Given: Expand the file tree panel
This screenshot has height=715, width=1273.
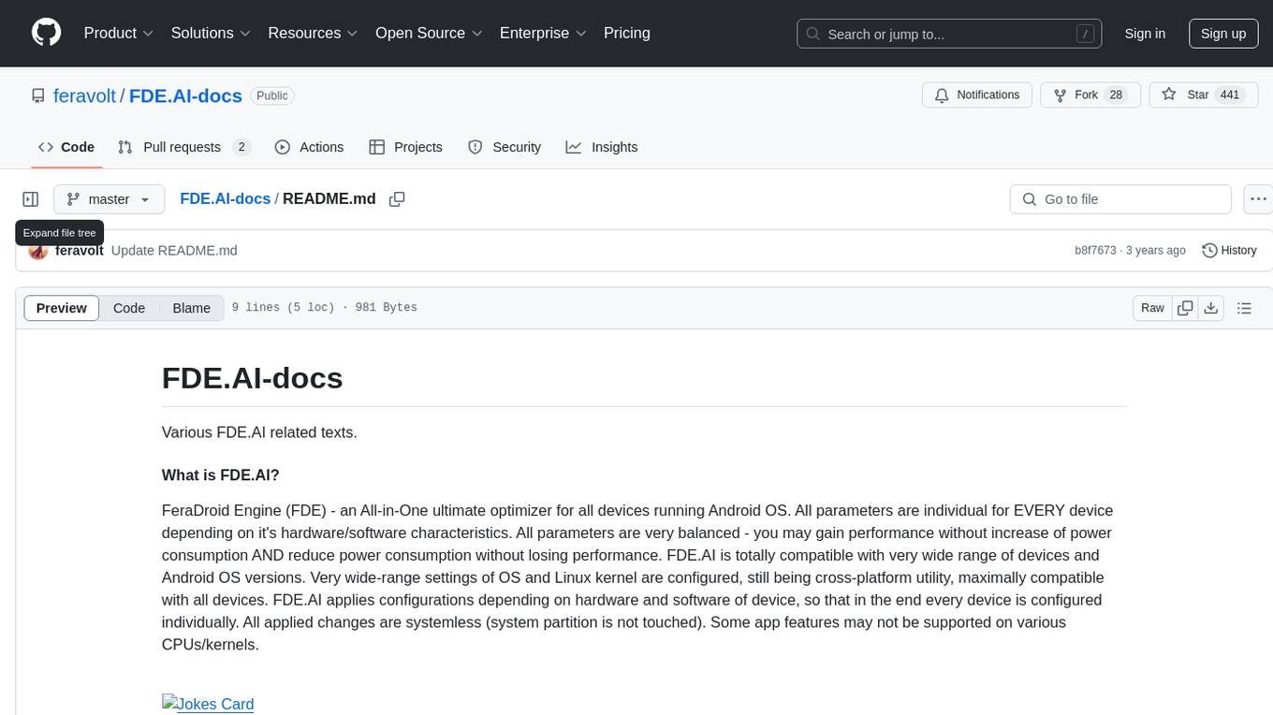Looking at the screenshot, I should (x=31, y=199).
